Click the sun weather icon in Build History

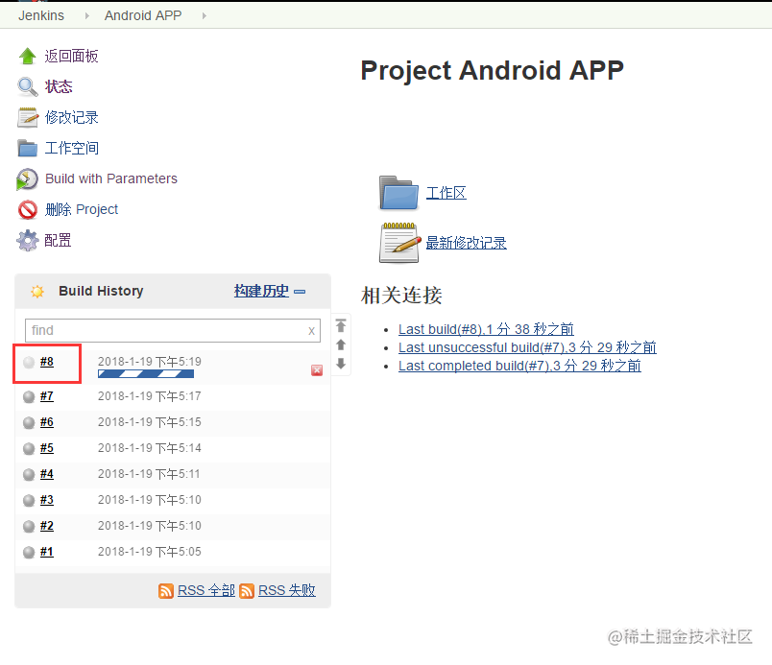[x=37, y=291]
